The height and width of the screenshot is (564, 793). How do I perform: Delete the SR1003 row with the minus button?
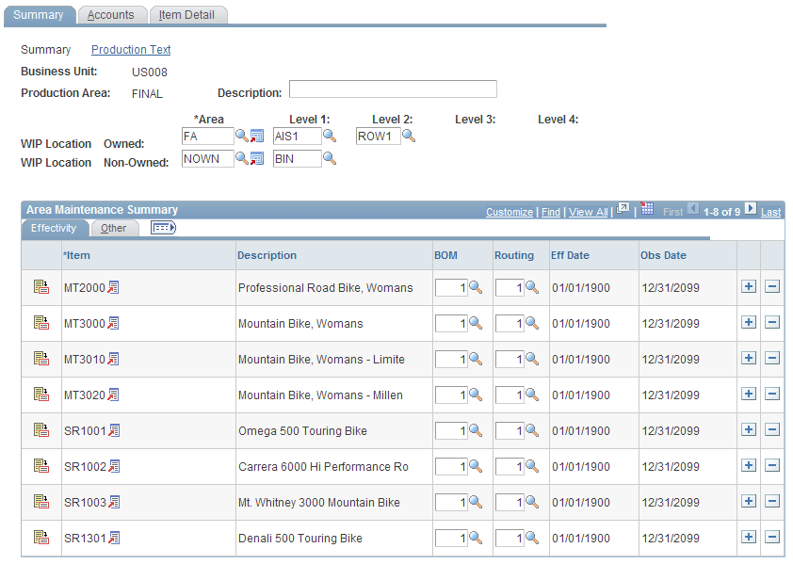pos(771,502)
